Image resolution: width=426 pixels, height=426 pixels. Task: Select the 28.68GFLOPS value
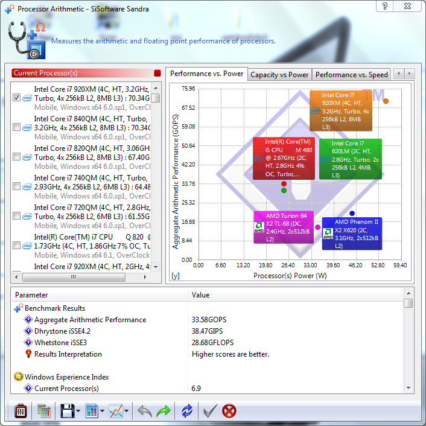pos(212,342)
